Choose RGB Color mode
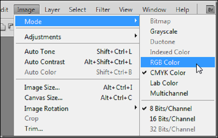This screenshot has width=218, height=138. (x=165, y=62)
